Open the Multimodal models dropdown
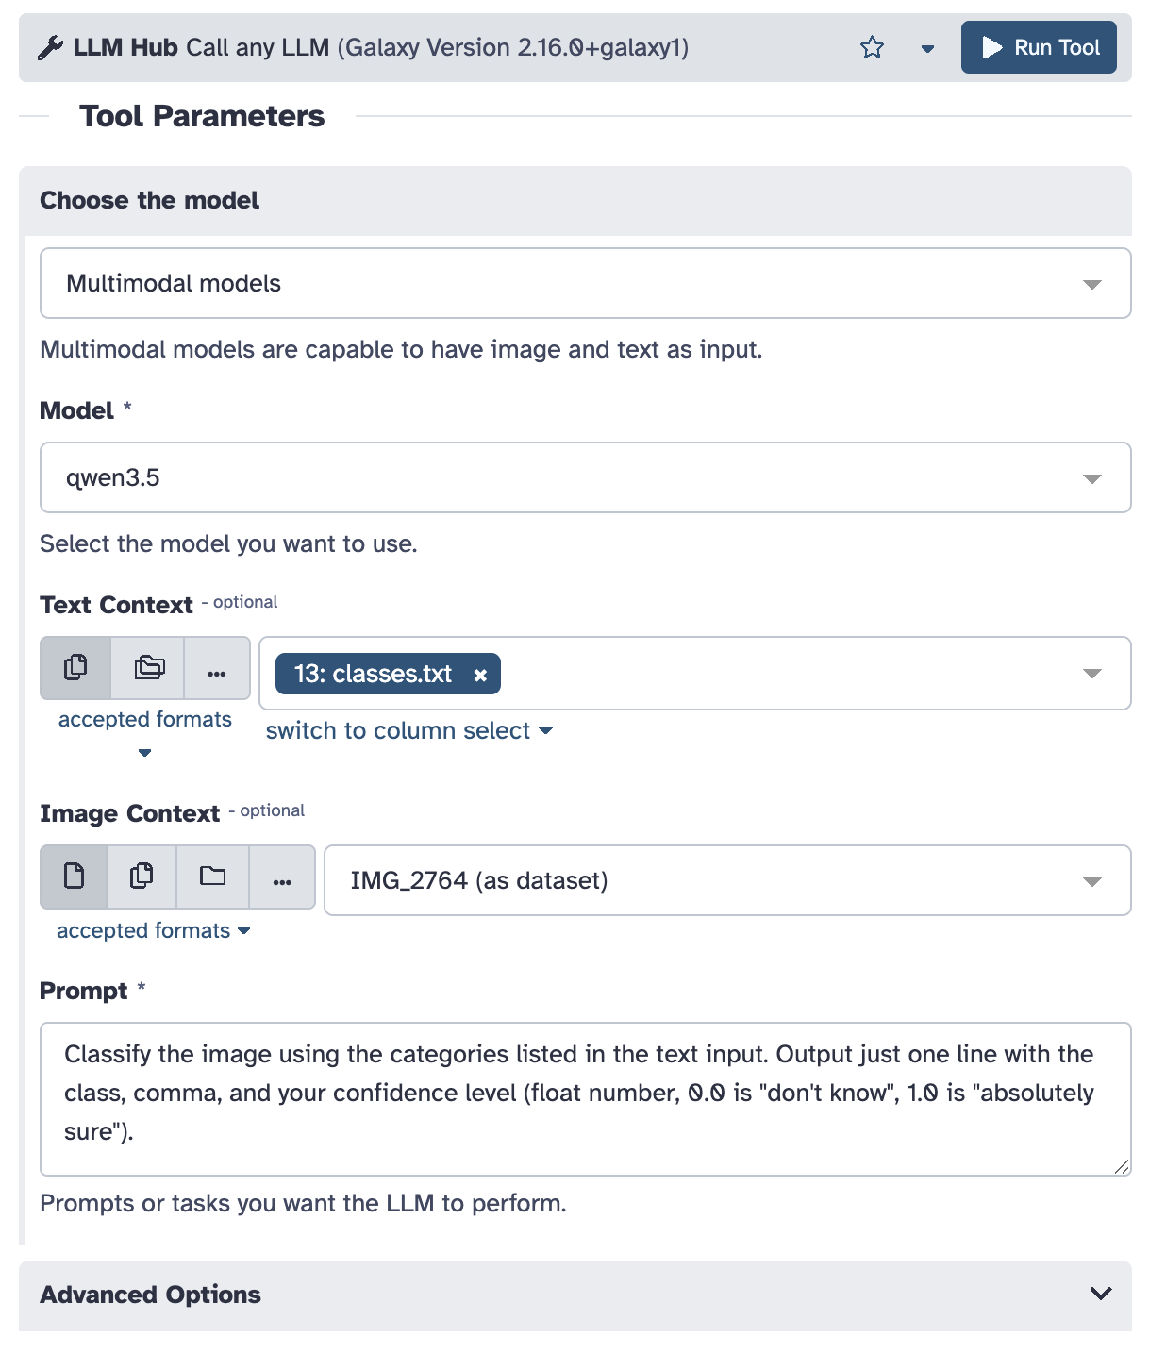The image size is (1166, 1370). coord(585,283)
